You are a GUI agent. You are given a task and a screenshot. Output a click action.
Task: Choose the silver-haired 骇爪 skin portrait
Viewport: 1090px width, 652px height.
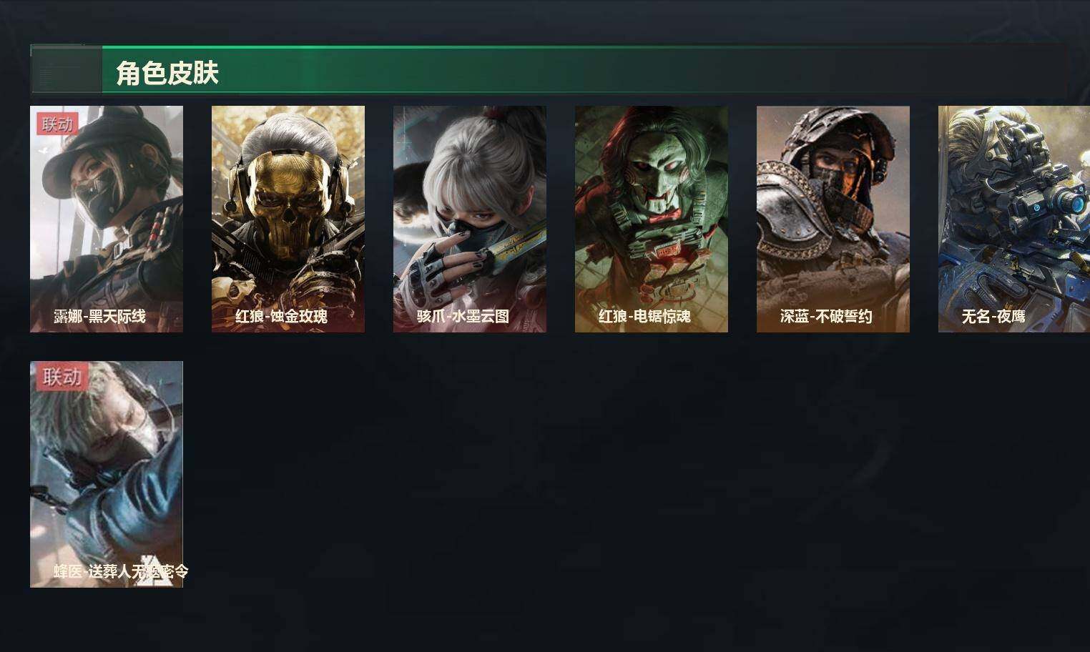point(470,219)
